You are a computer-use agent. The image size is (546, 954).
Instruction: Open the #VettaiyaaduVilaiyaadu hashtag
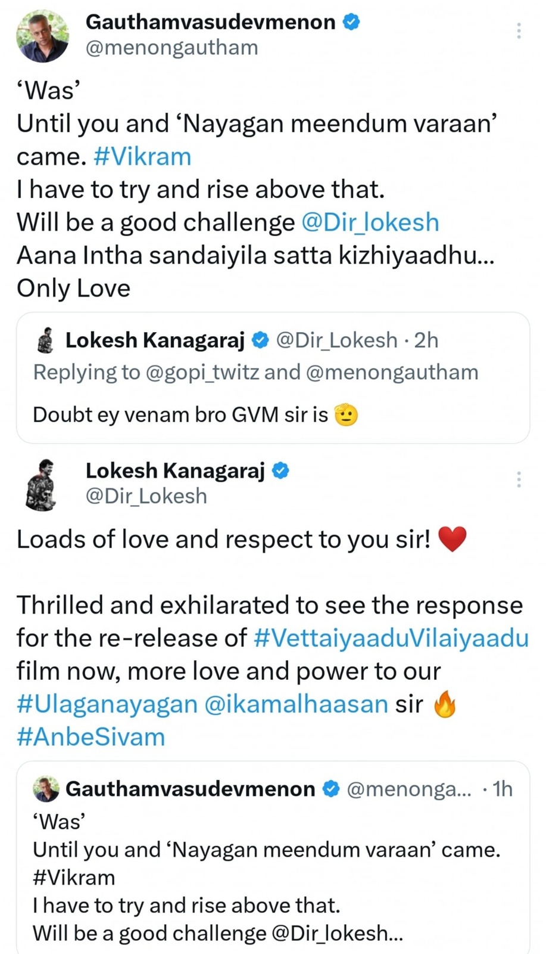click(x=391, y=638)
